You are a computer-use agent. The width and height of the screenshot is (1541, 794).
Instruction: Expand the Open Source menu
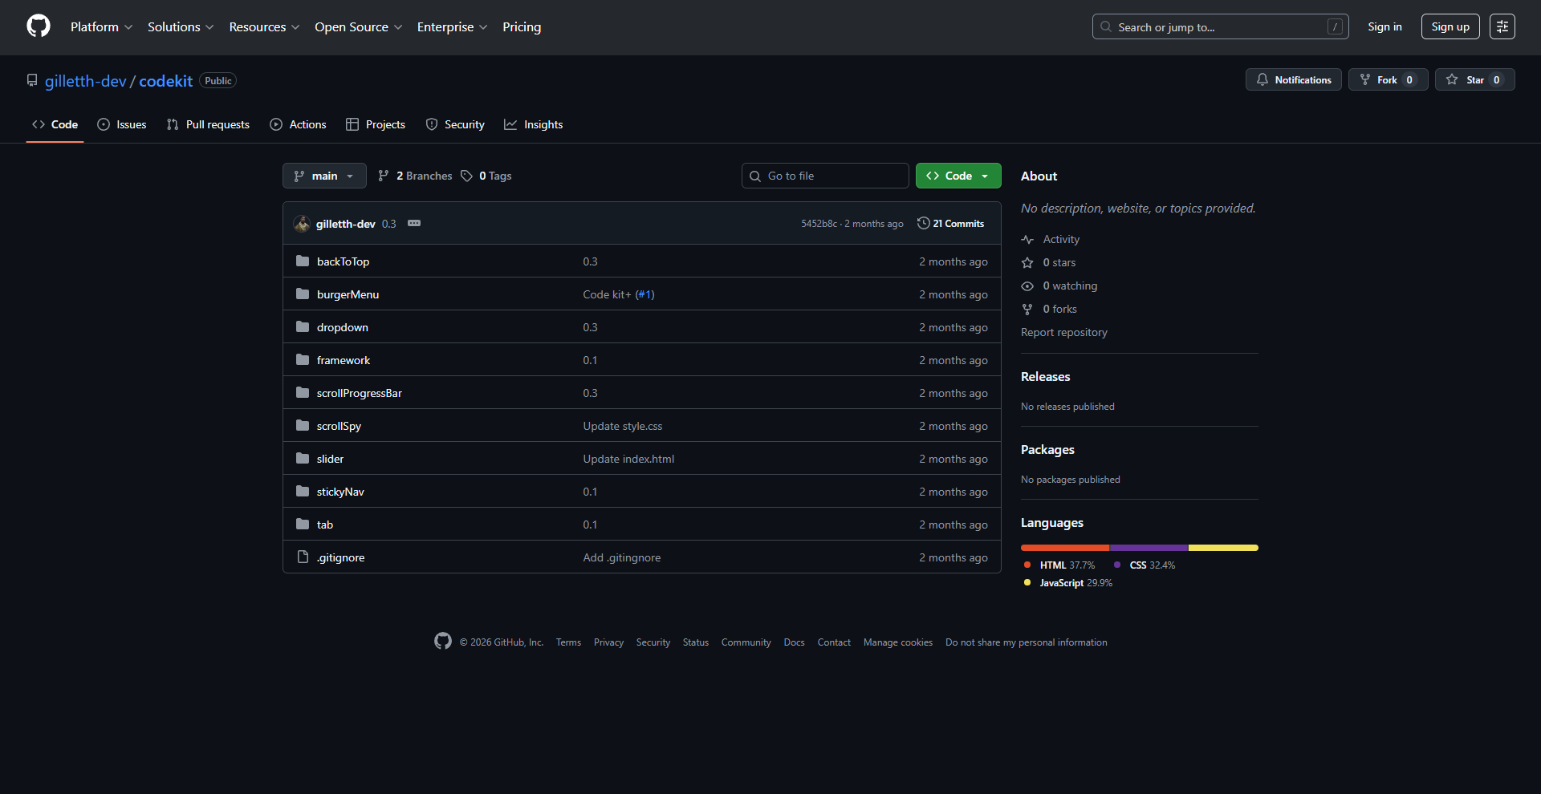click(x=358, y=26)
